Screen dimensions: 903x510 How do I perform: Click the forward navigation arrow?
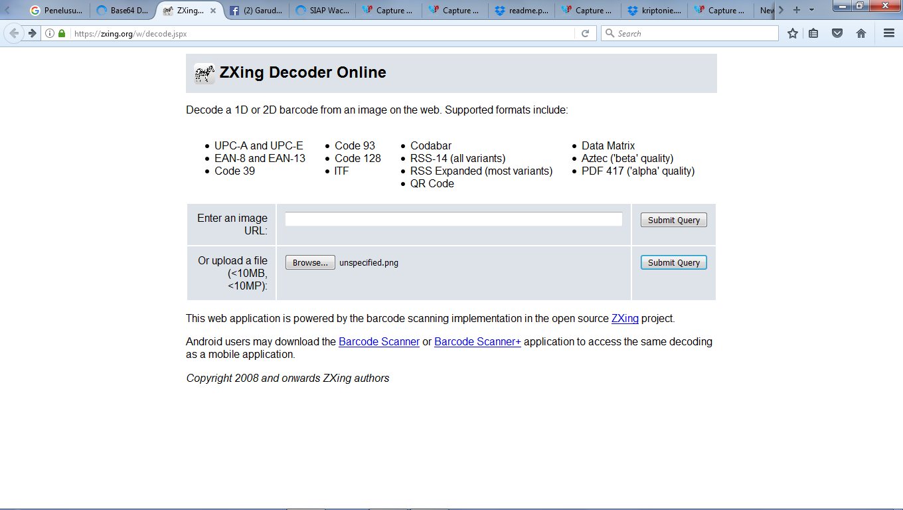[32, 33]
